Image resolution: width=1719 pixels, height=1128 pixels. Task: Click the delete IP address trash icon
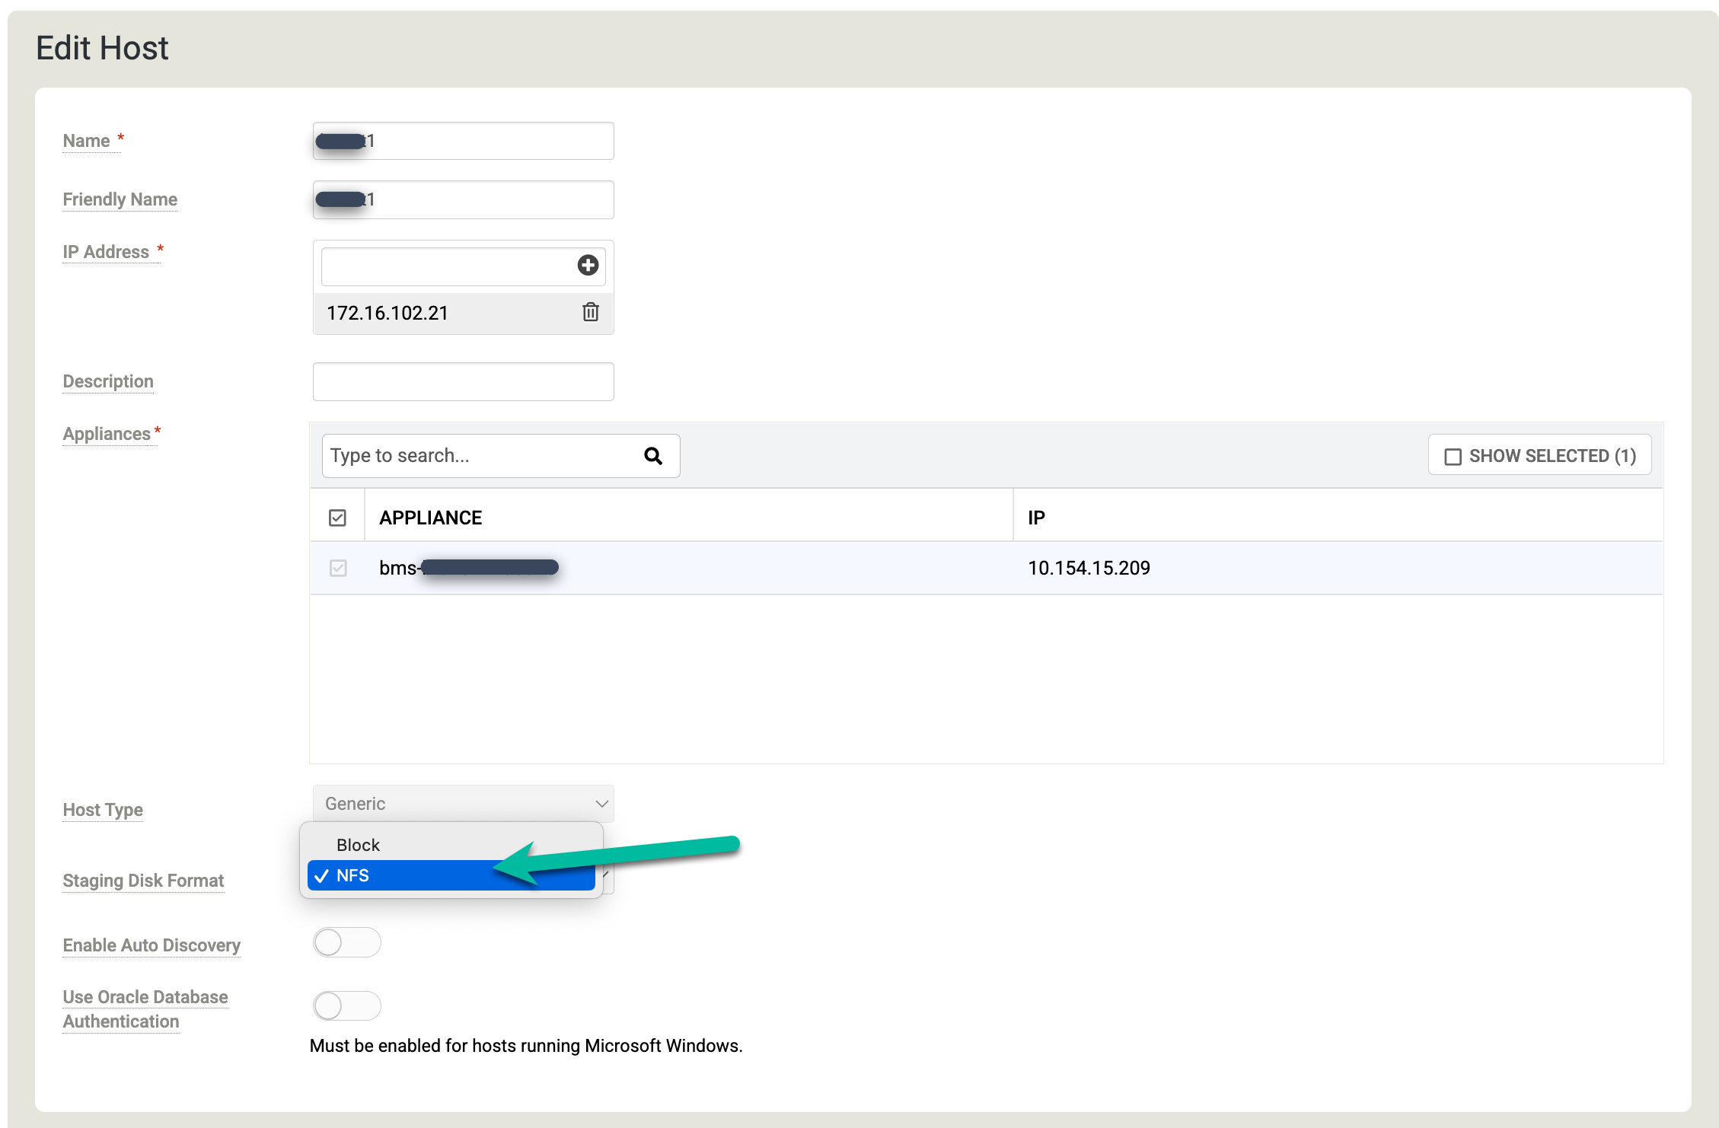(x=589, y=312)
